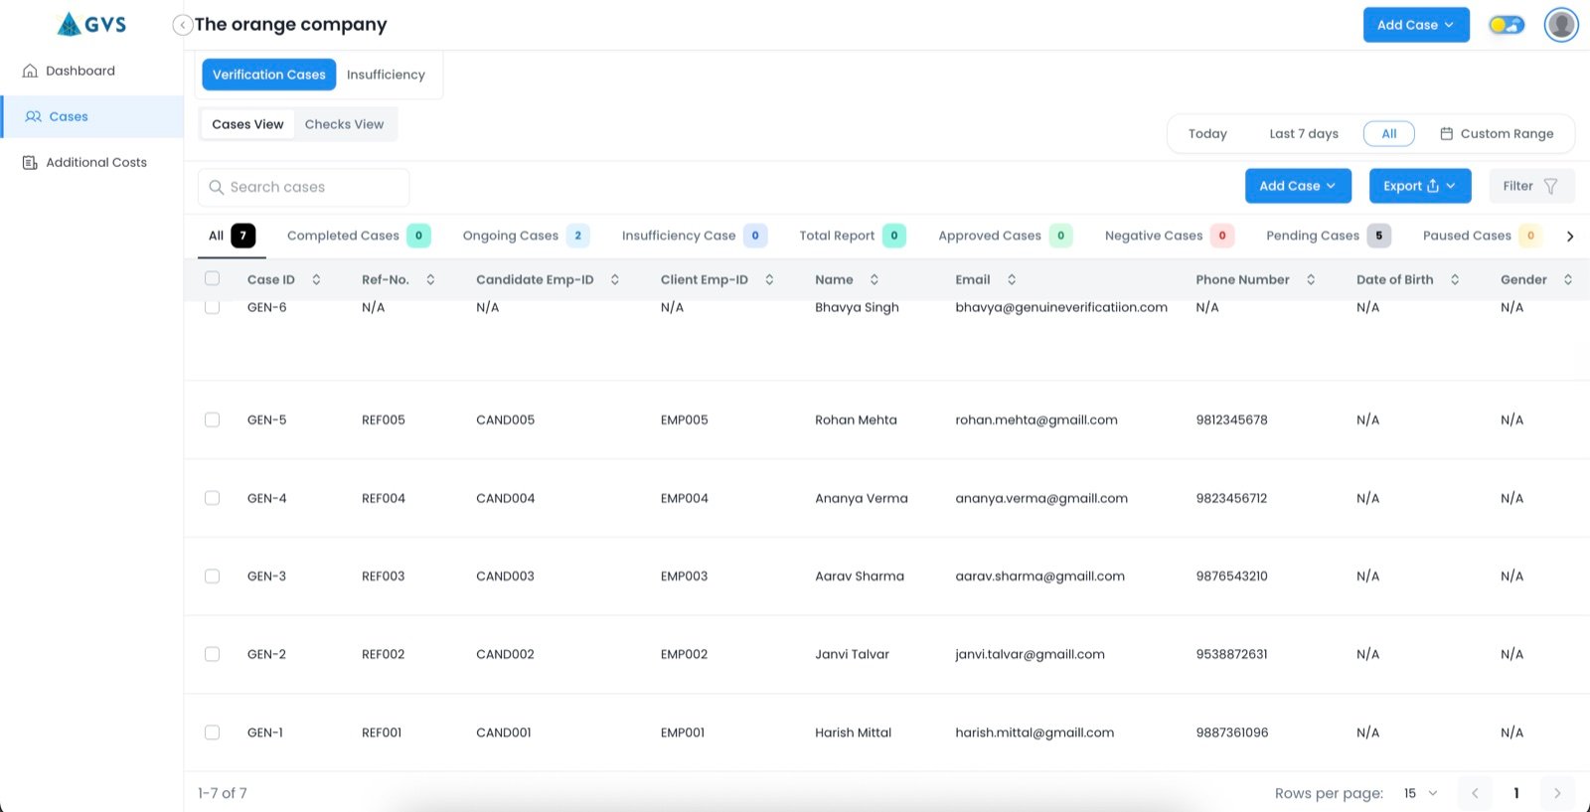The width and height of the screenshot is (1590, 812).
Task: Sort by Ref-No. column arrows
Action: [x=430, y=279]
